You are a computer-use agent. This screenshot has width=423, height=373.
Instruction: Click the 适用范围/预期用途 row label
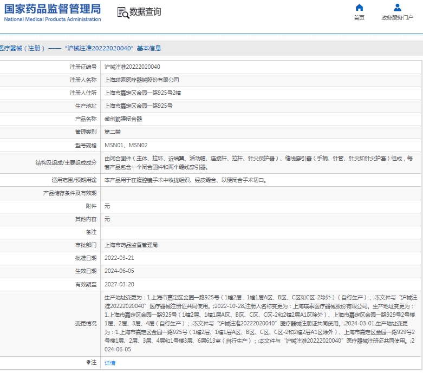point(74,180)
